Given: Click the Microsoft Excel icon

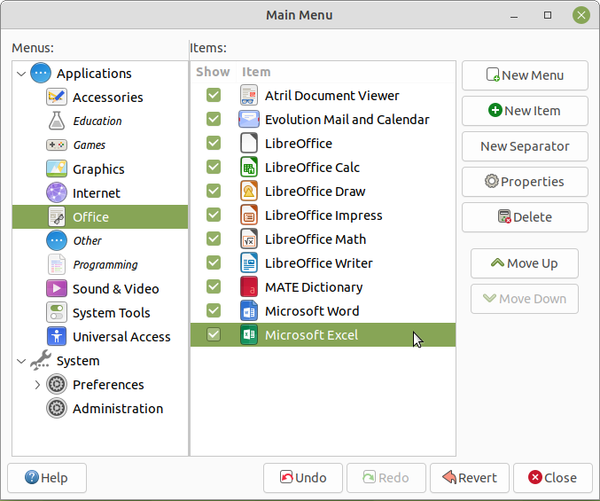Looking at the screenshot, I should click(x=249, y=334).
